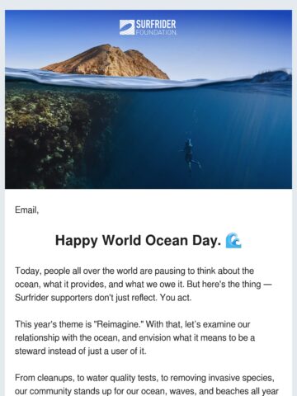This screenshot has width=297, height=396.
Task: Click the diver in the hero photo
Action: (x=190, y=155)
